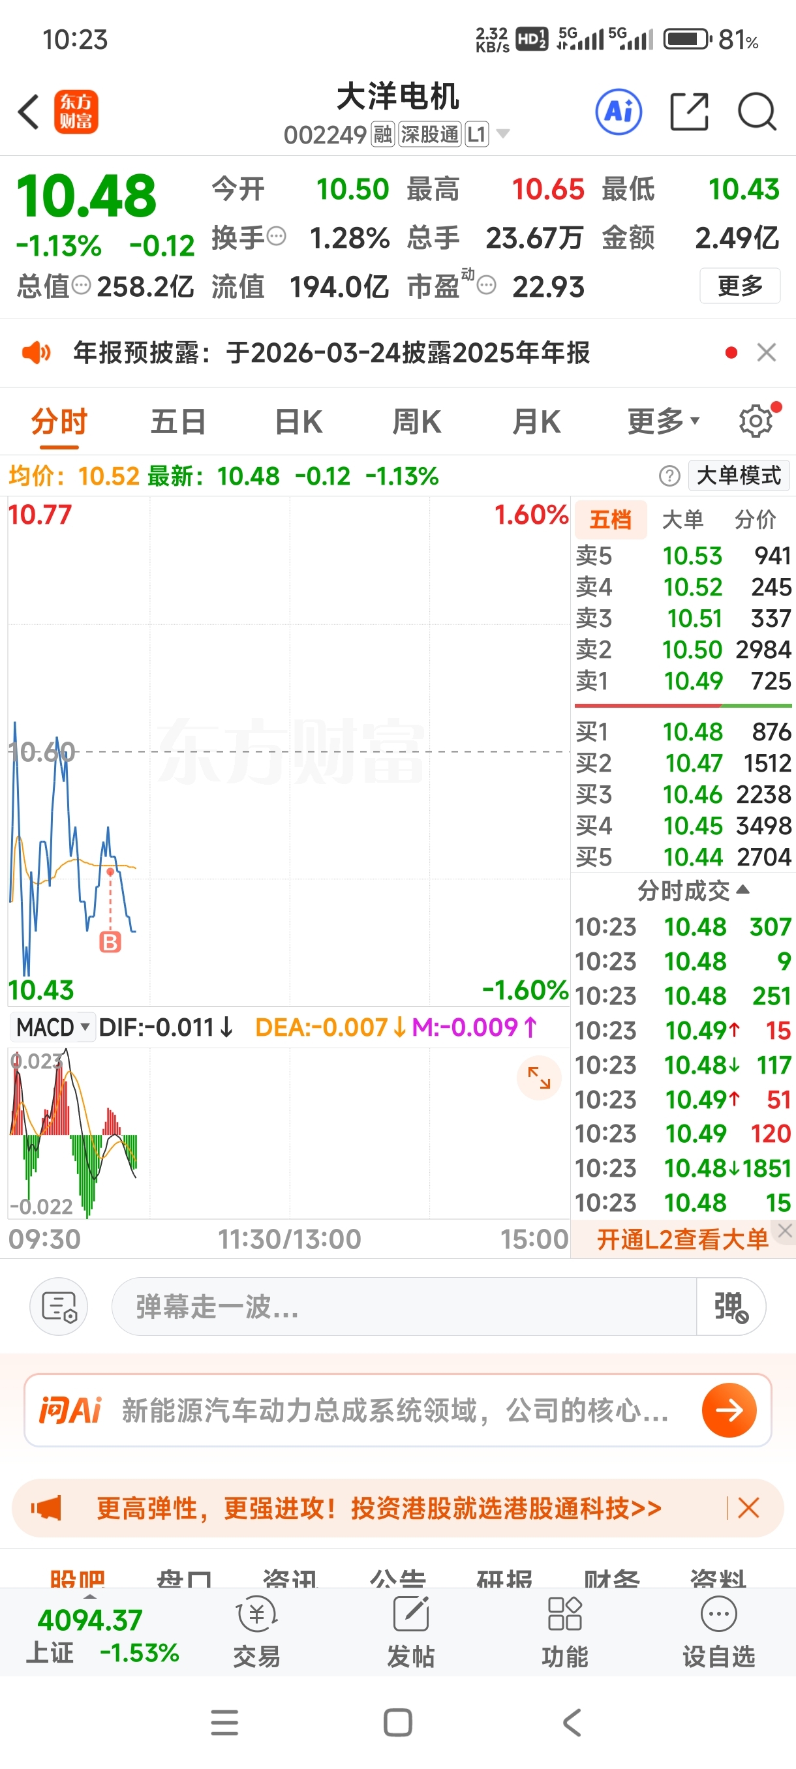Tap the help question mark icon

(x=669, y=476)
